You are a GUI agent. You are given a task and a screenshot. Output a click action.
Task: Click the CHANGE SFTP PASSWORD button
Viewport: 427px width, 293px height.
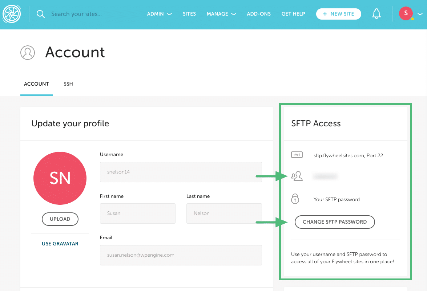pyautogui.click(x=335, y=222)
